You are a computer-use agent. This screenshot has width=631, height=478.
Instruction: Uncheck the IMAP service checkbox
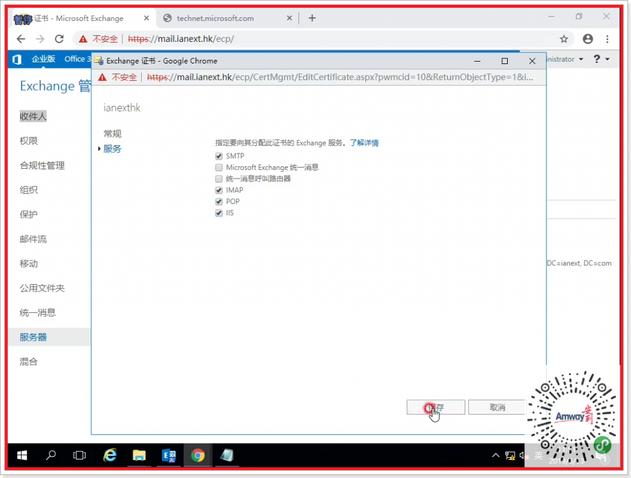pyautogui.click(x=219, y=190)
